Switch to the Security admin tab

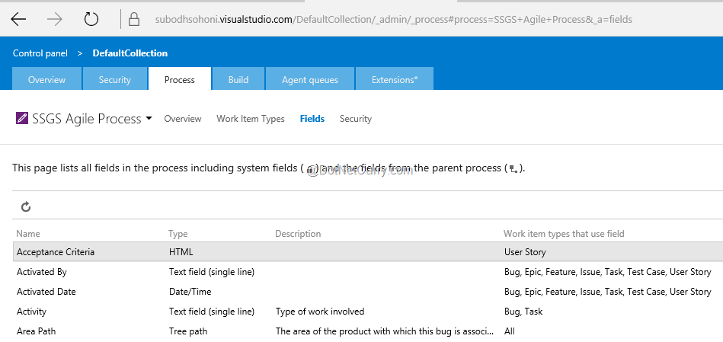(x=114, y=79)
